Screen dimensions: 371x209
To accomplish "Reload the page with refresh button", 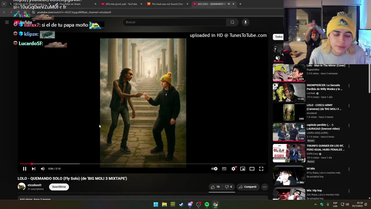I will [x=18, y=12].
